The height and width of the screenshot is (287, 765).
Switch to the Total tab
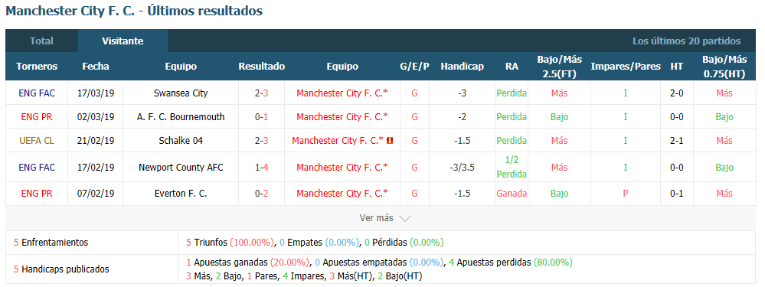coord(41,41)
